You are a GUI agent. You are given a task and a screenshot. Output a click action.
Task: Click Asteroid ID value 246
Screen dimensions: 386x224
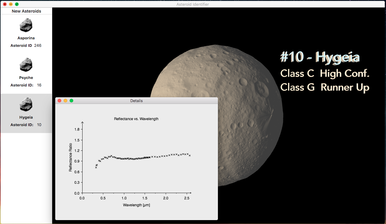pyautogui.click(x=38, y=46)
